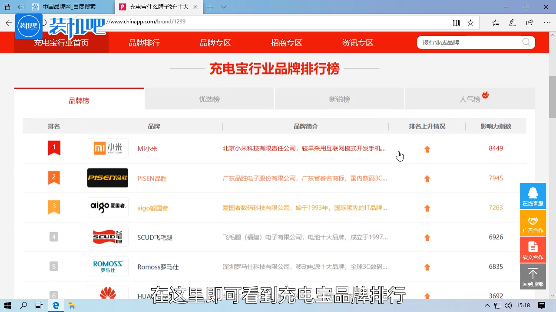Open the browser settings '...' menu

coord(546,22)
